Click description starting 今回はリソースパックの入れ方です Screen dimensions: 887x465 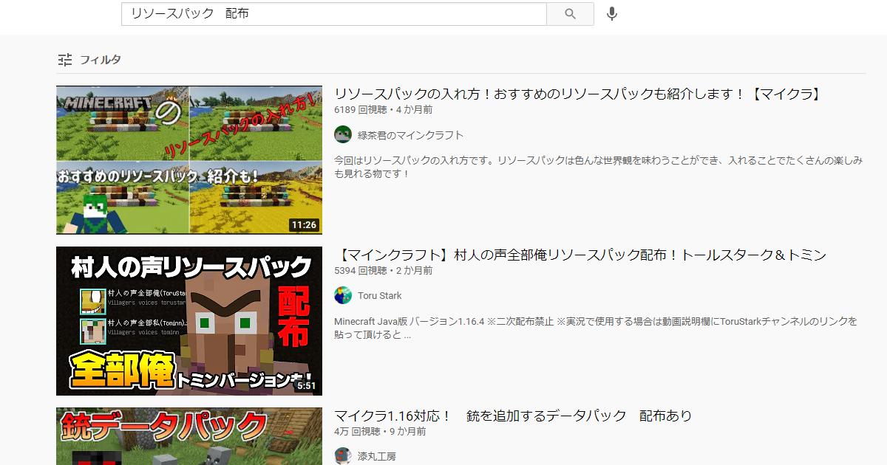(598, 167)
